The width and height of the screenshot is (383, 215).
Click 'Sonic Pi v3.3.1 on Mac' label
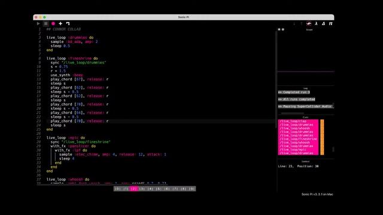tap(317, 194)
